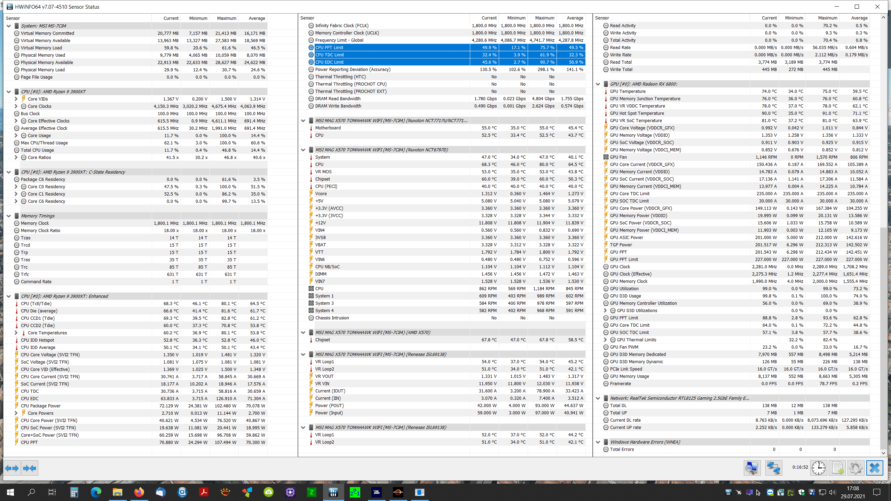Open the Ryzen Master taskbar icon
This screenshot has height=501, width=891.
(398, 492)
